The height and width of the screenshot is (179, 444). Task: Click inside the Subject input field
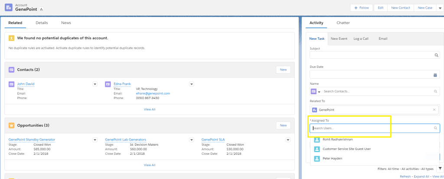click(375, 55)
